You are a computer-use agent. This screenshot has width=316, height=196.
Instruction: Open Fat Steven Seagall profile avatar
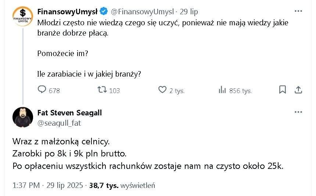click(23, 117)
